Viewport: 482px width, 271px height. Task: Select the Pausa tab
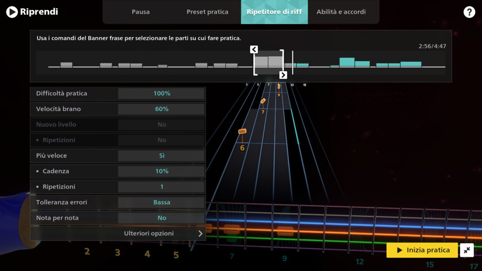141,12
